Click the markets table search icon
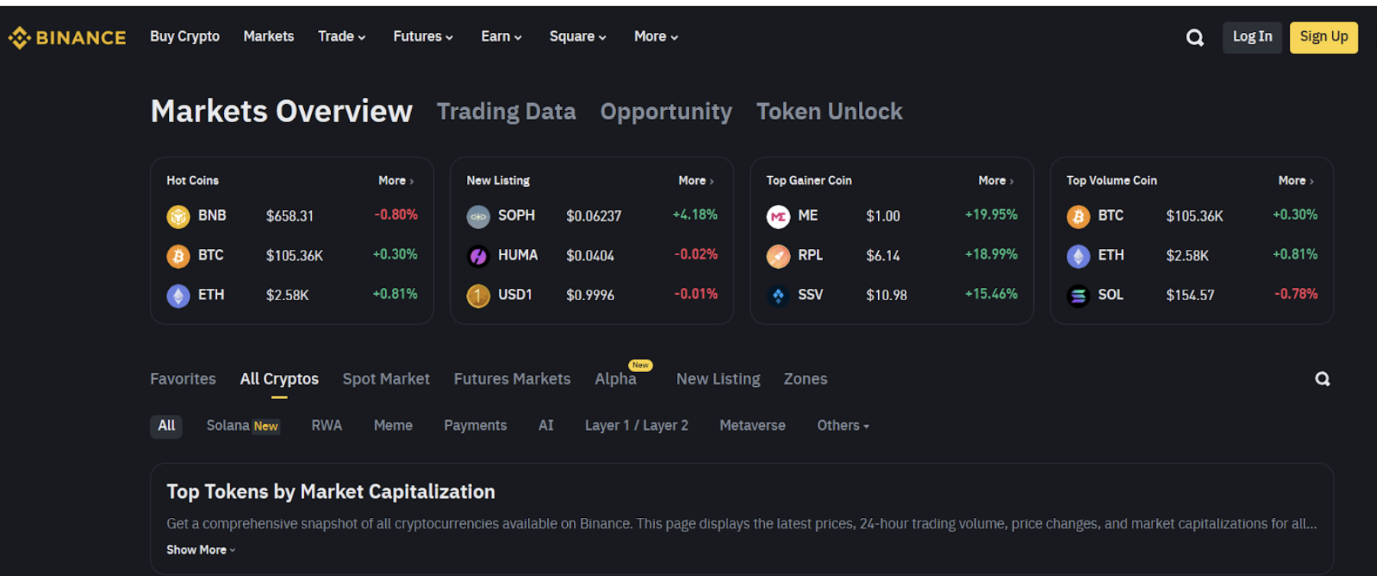 click(x=1322, y=379)
